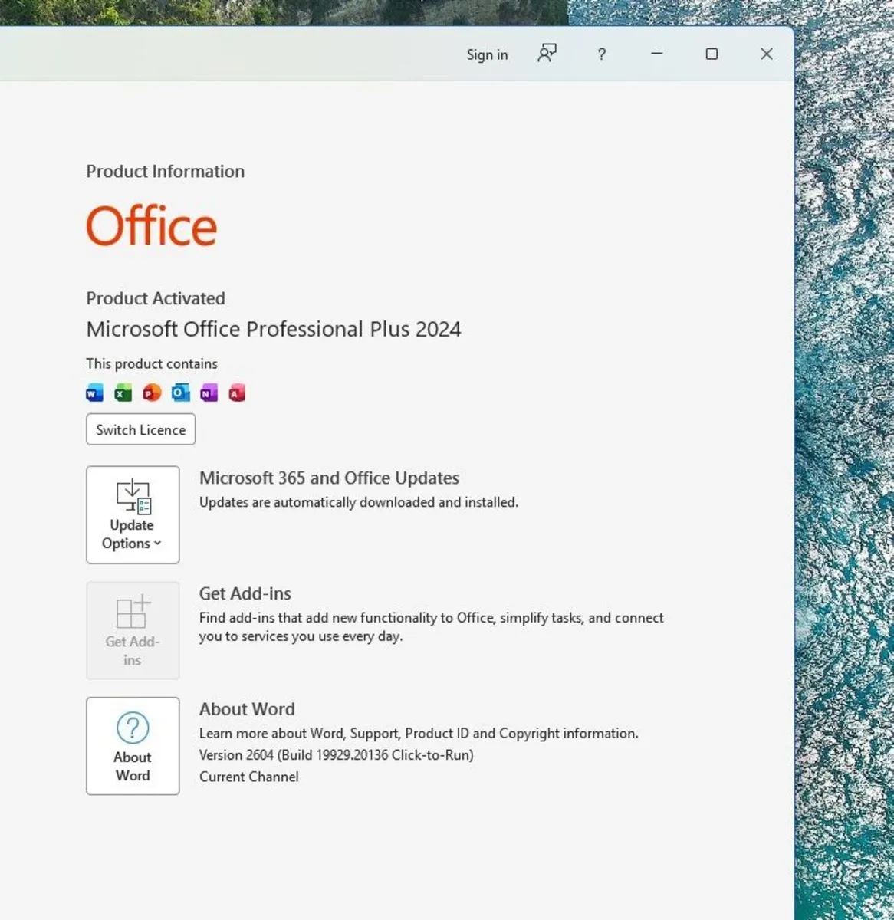Click the Outlook app icon

180,393
